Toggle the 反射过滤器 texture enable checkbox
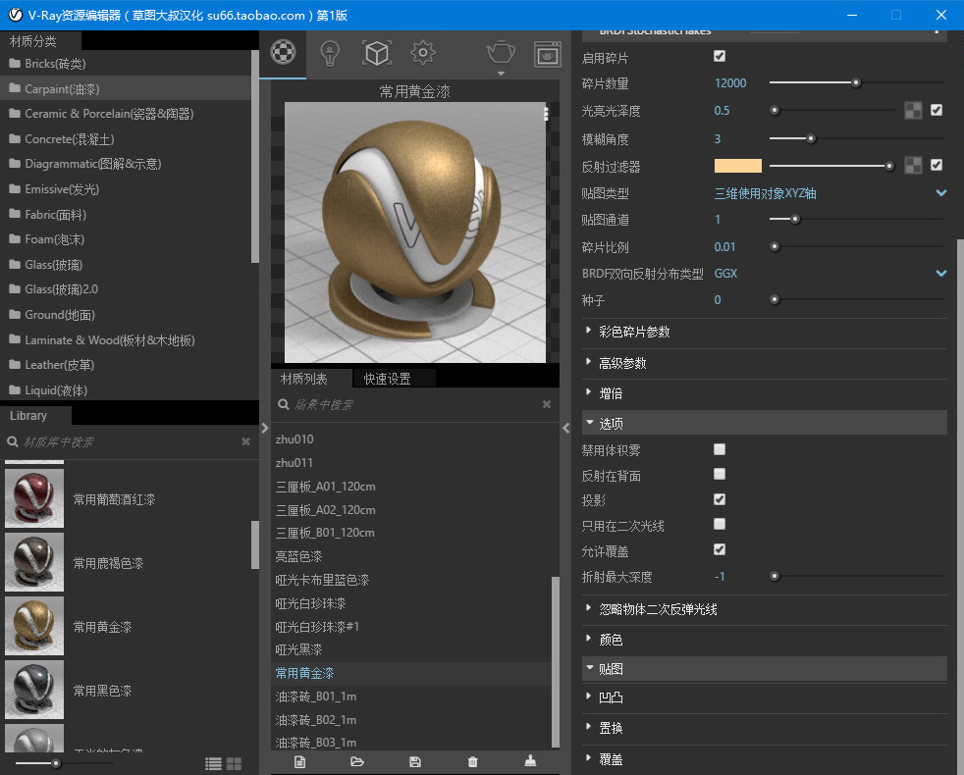This screenshot has height=775, width=964. [x=937, y=165]
